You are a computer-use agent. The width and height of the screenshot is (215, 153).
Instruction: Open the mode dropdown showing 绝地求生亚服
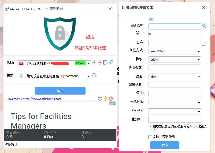[x=54, y=76]
